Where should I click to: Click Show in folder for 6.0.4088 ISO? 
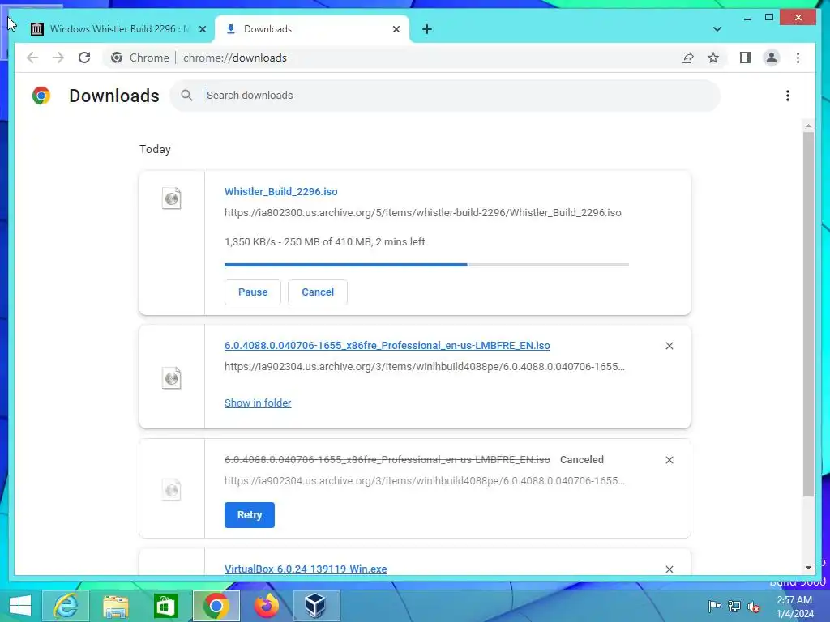pyautogui.click(x=258, y=403)
